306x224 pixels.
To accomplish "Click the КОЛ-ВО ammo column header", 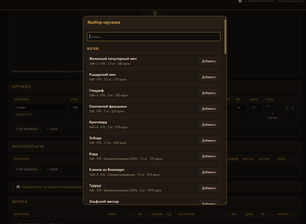I will click(x=248, y=159).
